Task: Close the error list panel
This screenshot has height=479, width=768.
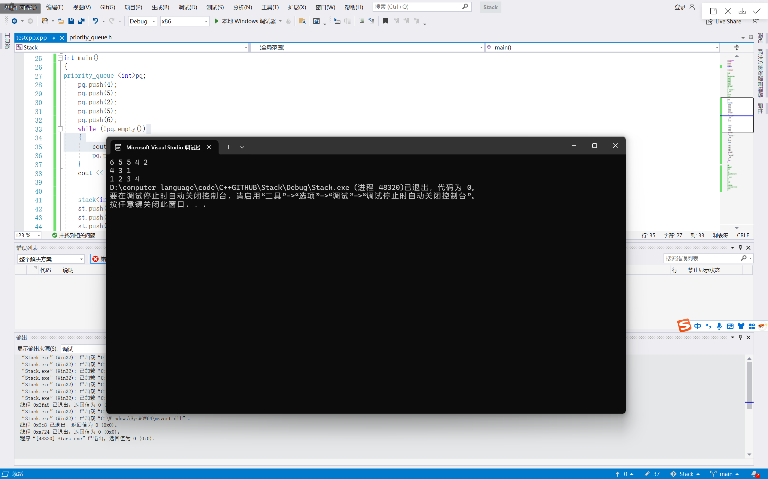Action: pyautogui.click(x=748, y=247)
